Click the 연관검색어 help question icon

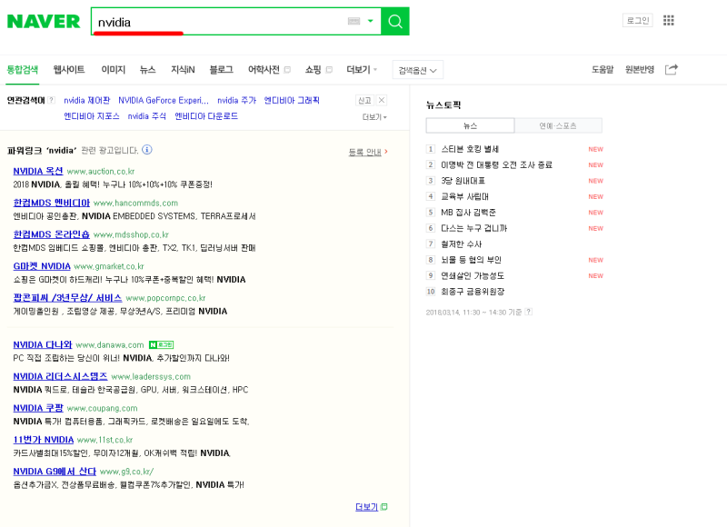pyautogui.click(x=52, y=100)
